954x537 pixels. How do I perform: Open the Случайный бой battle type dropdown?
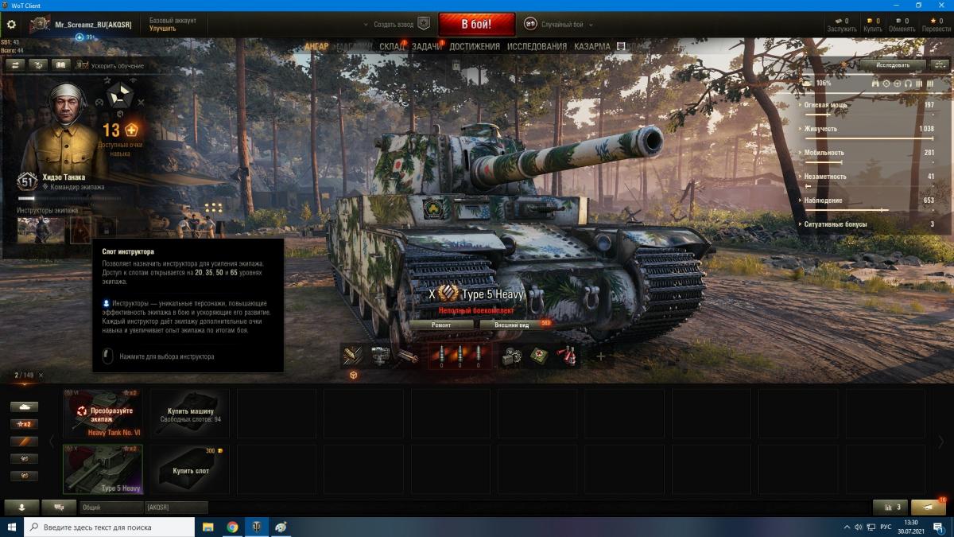coord(591,25)
